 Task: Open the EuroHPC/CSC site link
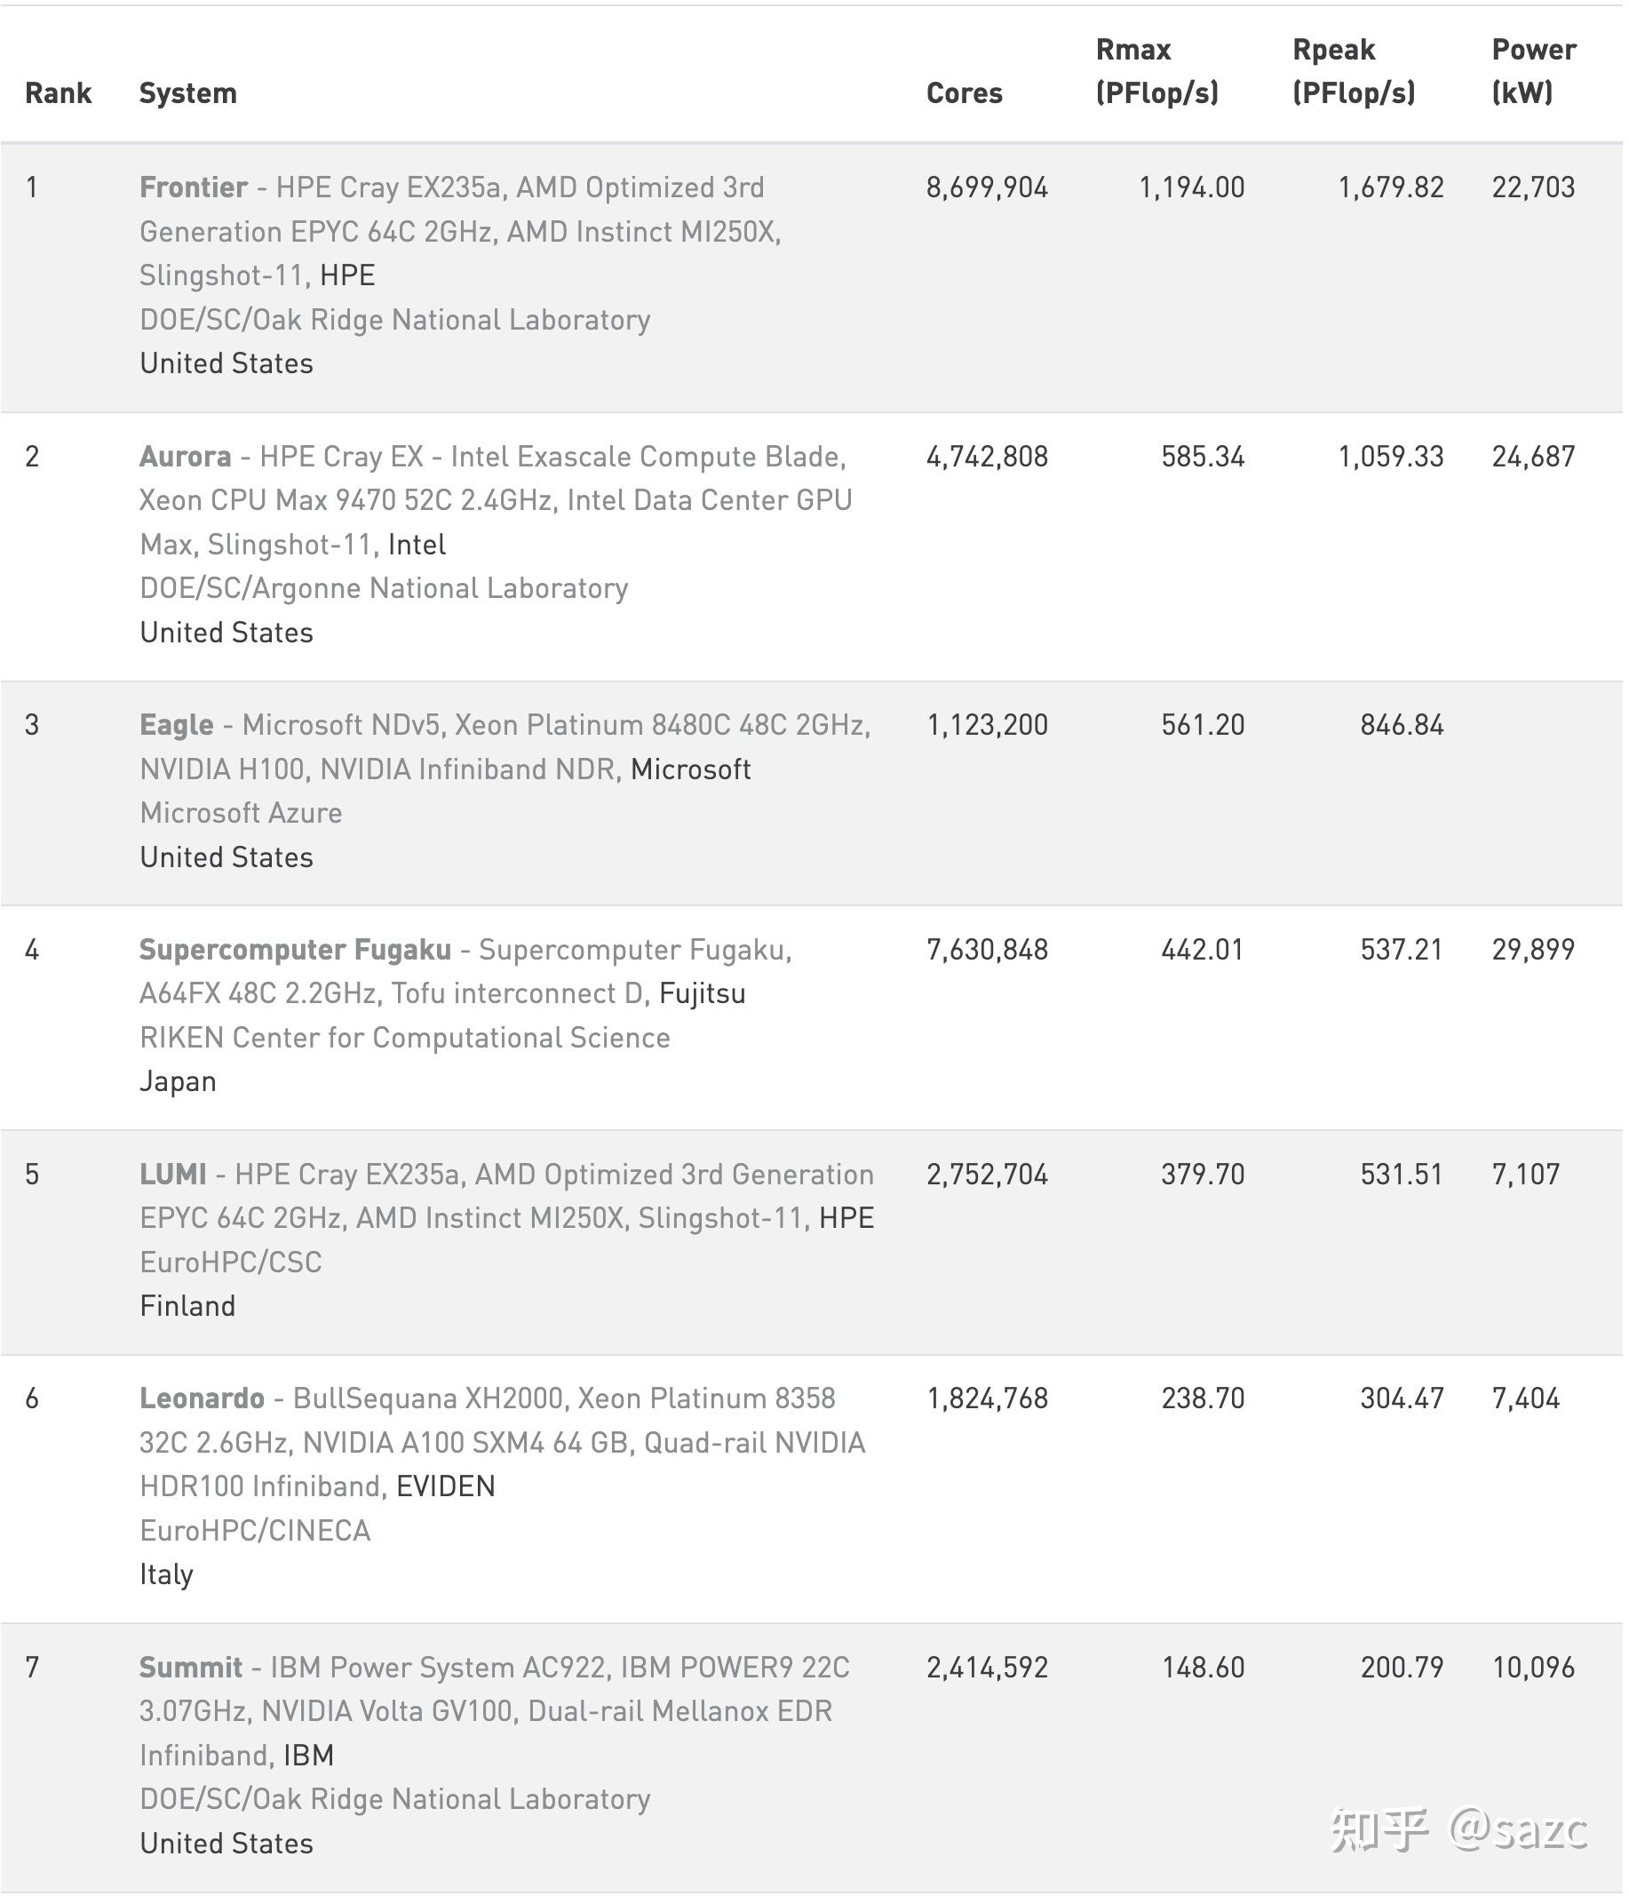point(230,1262)
